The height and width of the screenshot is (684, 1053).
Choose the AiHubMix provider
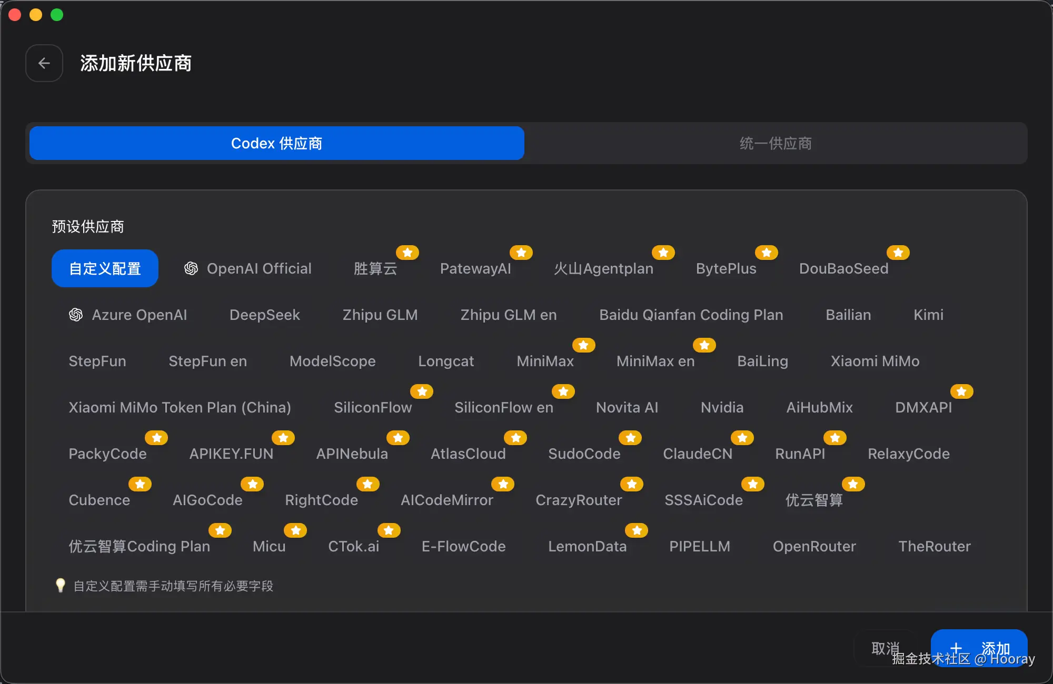(820, 407)
